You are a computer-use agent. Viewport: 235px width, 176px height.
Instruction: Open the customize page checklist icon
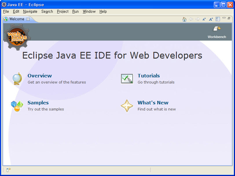click(218, 19)
